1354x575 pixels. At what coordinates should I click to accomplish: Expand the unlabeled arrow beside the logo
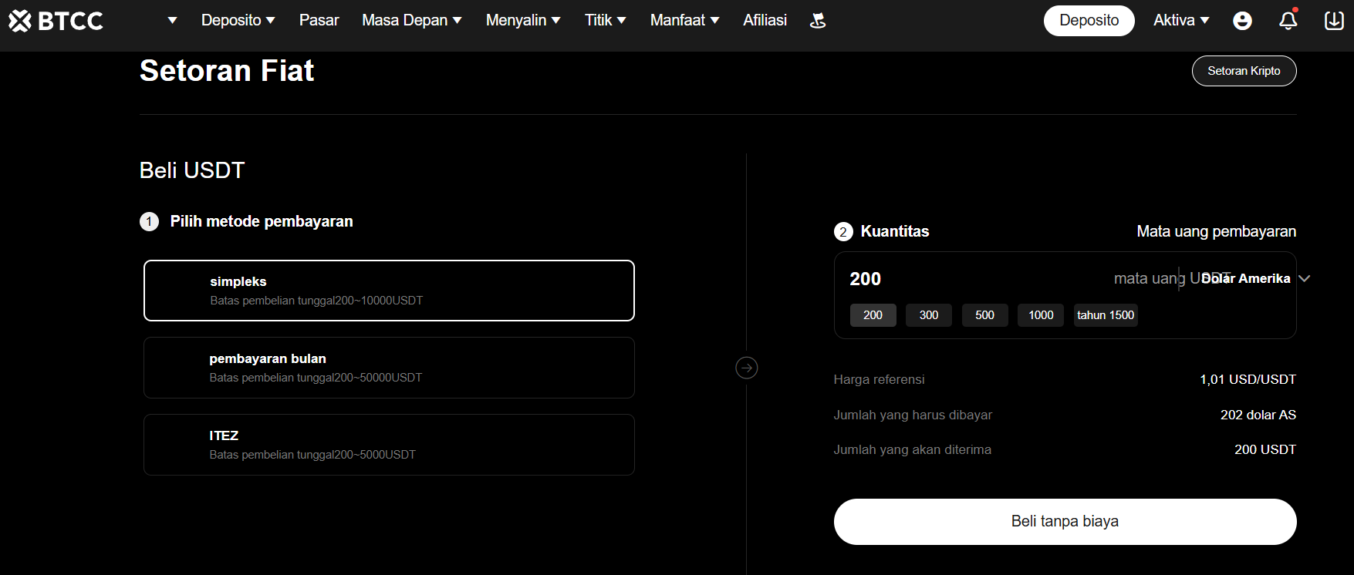[x=172, y=21]
